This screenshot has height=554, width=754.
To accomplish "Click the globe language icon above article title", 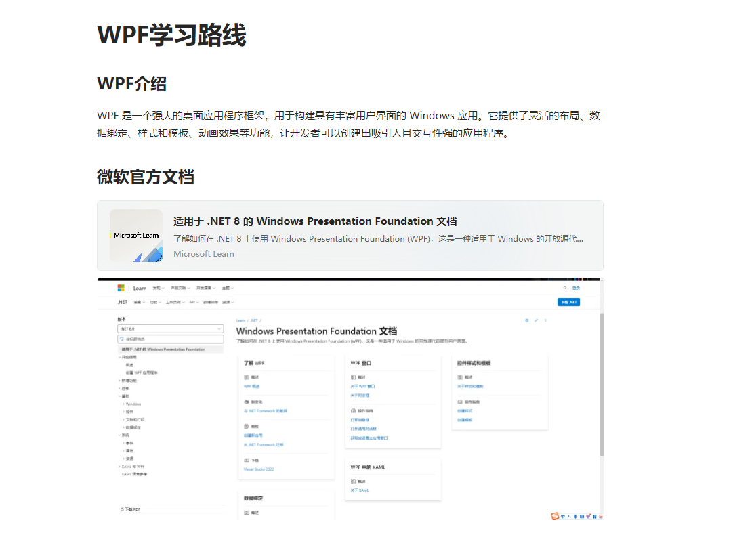I will pos(526,320).
